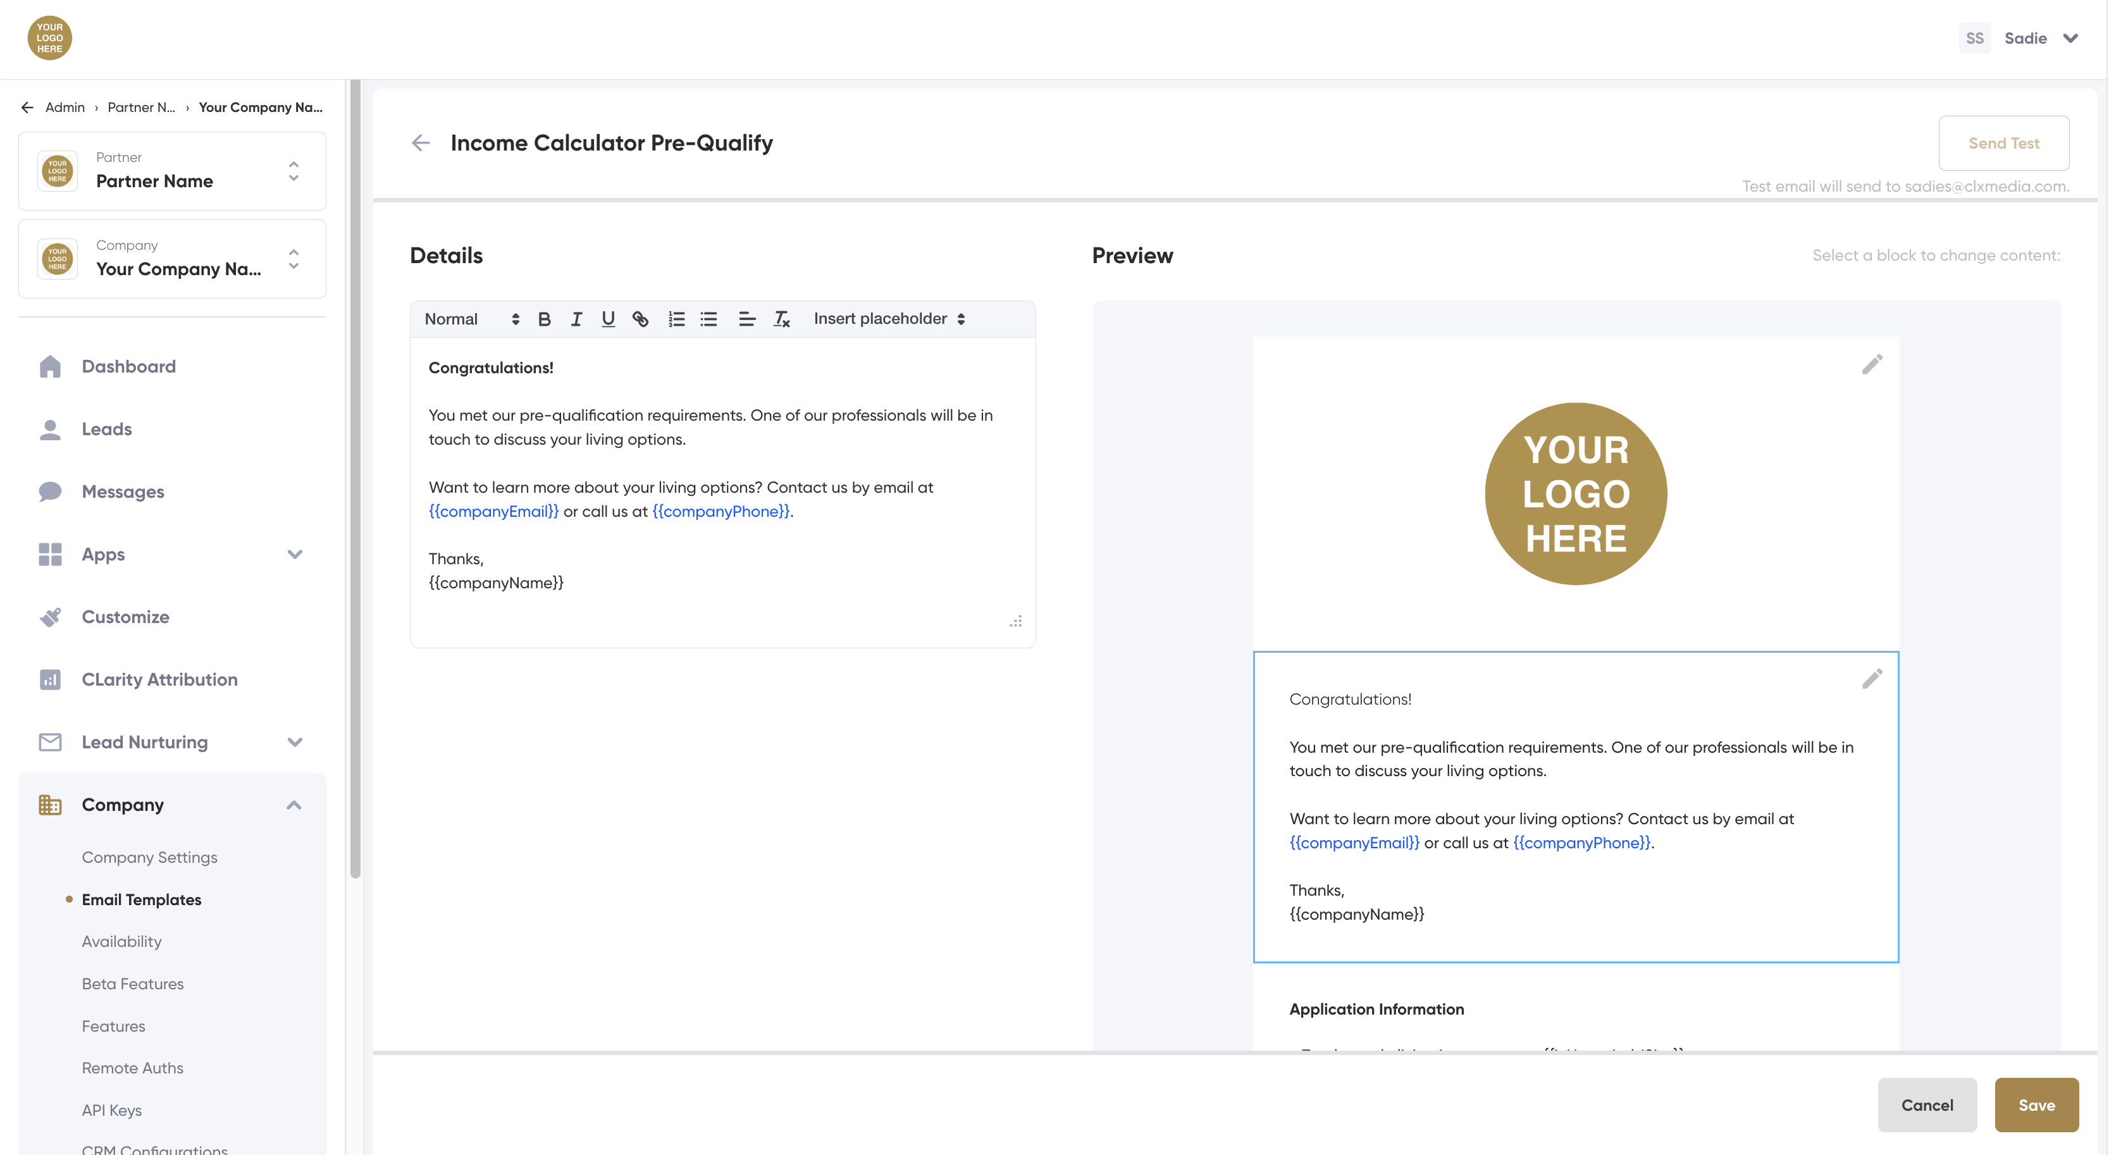Viewport: 2109px width, 1155px height.
Task: Click the underline formatting icon
Action: pos(607,319)
